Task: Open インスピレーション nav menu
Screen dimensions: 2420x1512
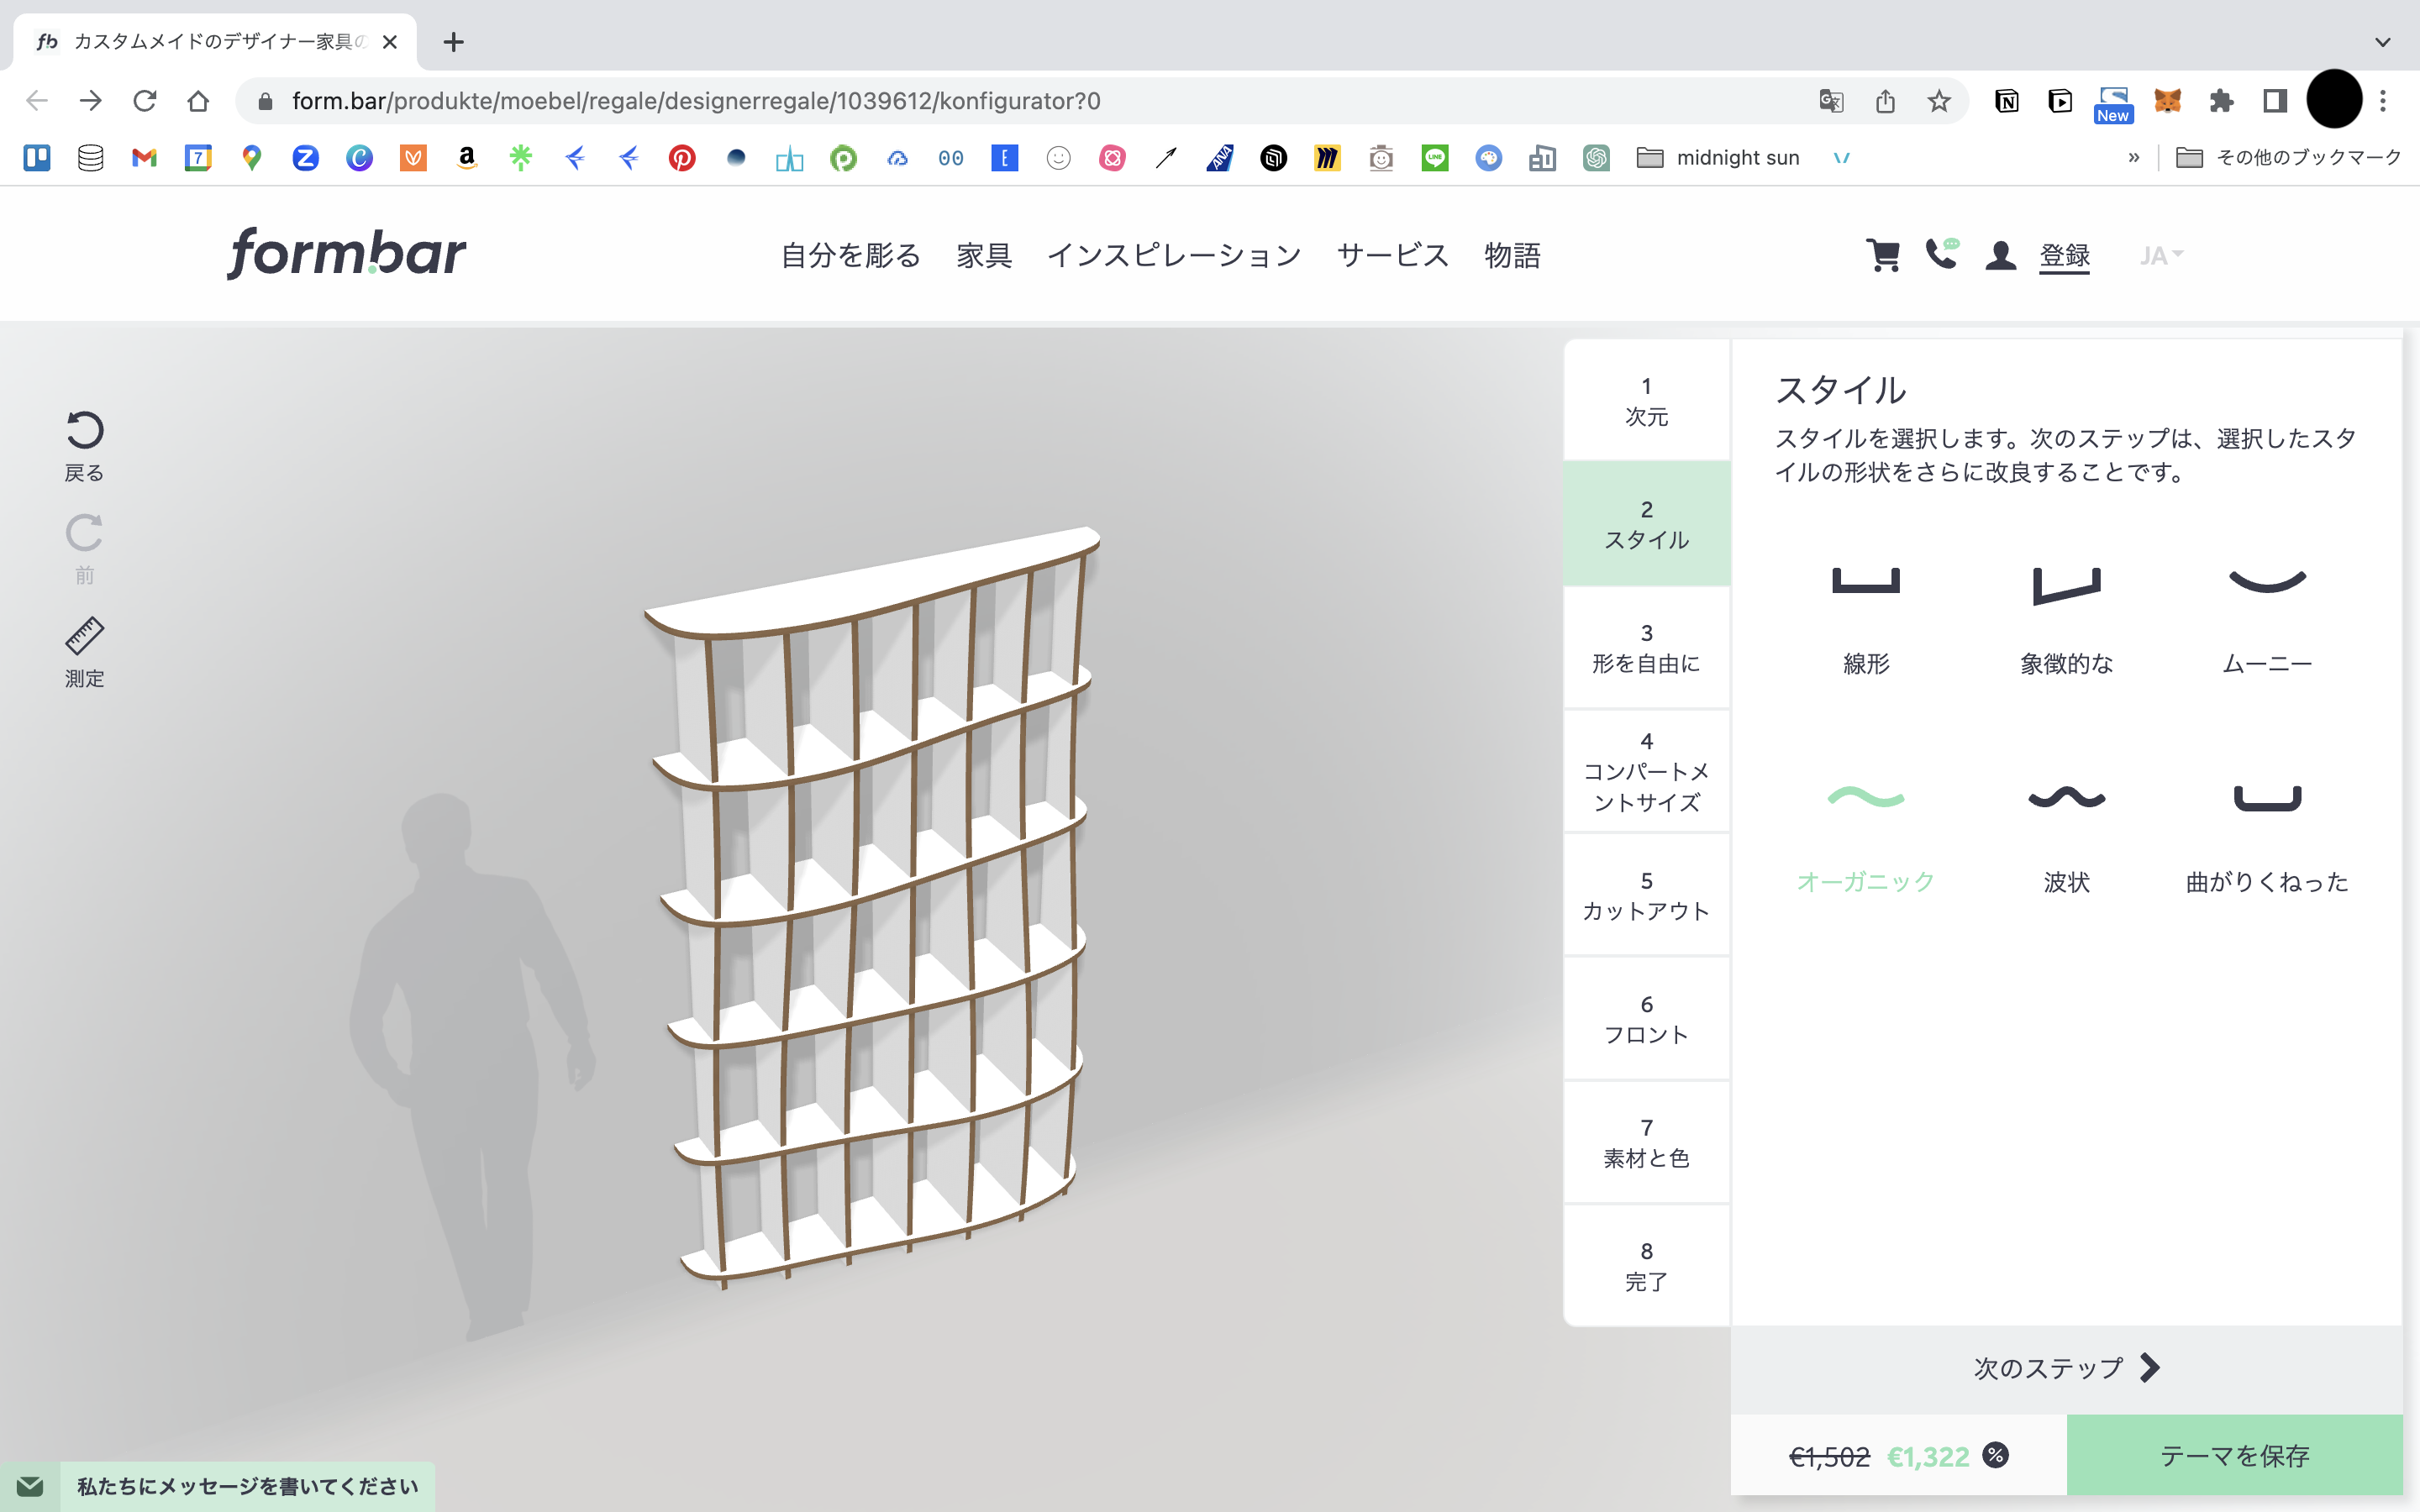Action: coord(1174,255)
